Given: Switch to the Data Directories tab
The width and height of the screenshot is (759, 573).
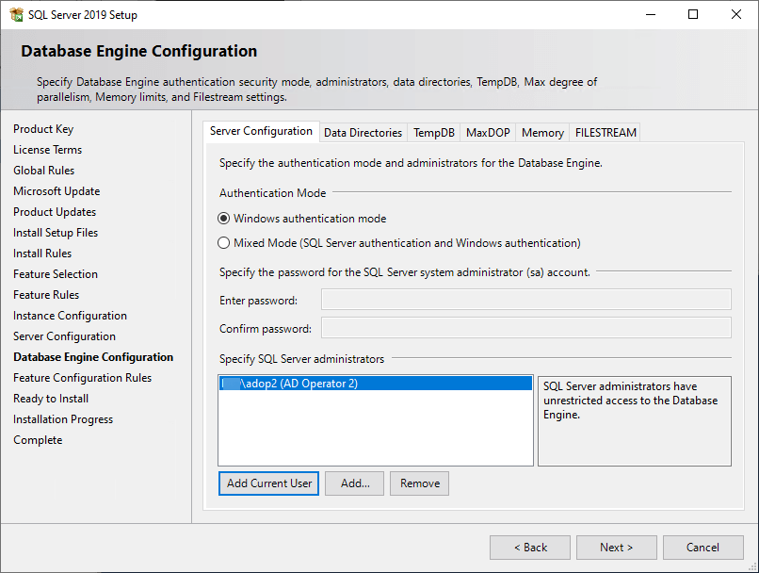Looking at the screenshot, I should pyautogui.click(x=363, y=133).
